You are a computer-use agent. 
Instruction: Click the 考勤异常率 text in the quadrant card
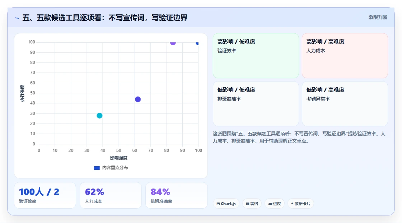point(318,99)
